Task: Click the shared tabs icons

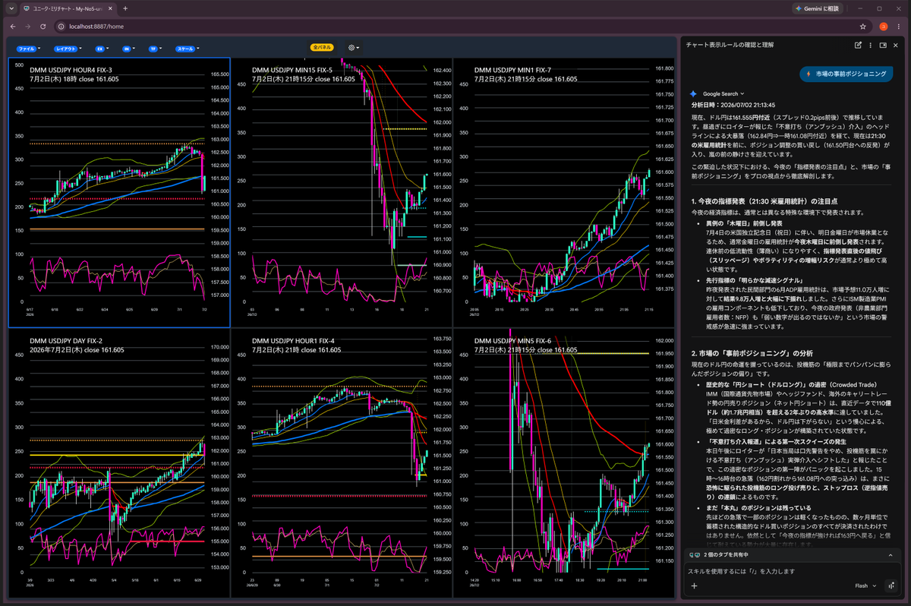Action: [x=694, y=555]
